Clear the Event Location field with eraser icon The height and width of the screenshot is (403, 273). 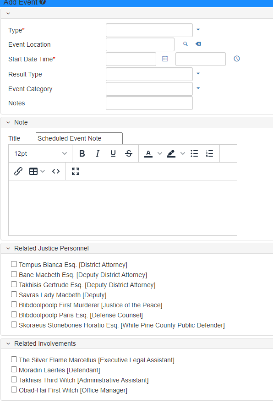(198, 44)
